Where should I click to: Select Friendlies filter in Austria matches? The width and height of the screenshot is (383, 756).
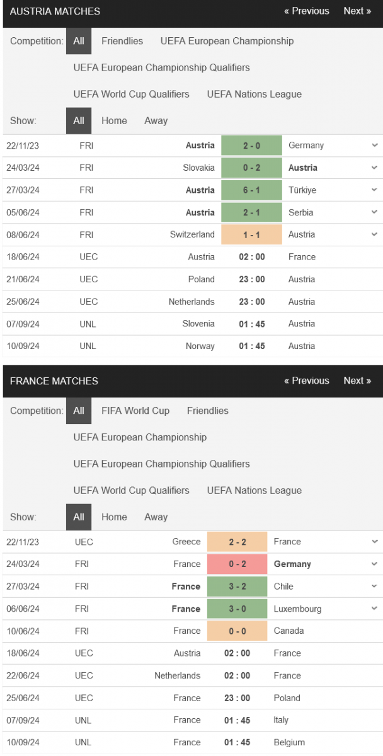click(122, 41)
